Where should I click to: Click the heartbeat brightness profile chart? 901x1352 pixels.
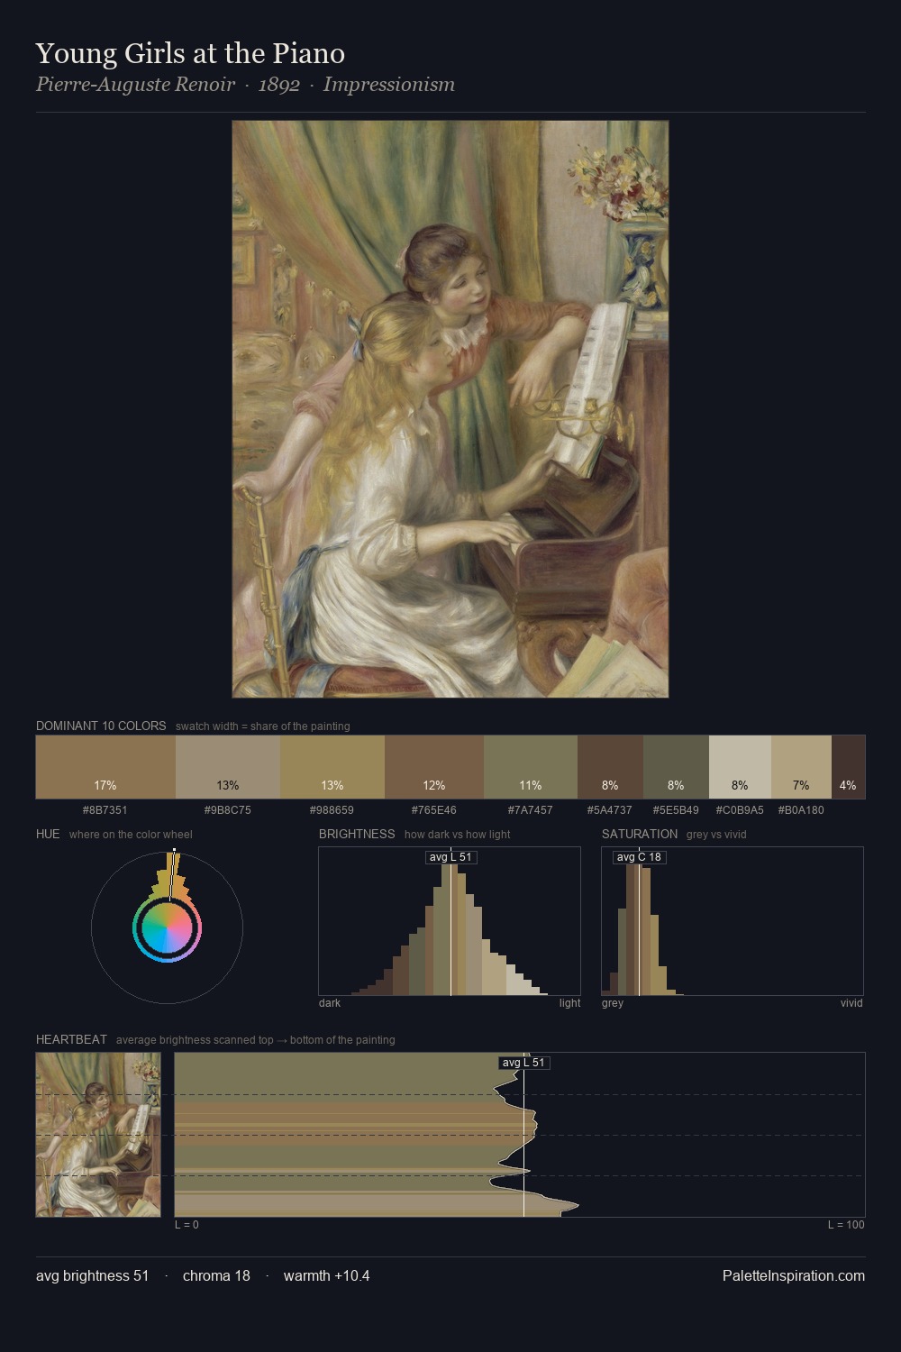[x=520, y=1135]
